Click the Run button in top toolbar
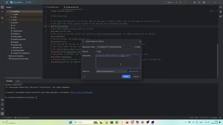Viewport: 223px width, 125px height. click(177, 2)
